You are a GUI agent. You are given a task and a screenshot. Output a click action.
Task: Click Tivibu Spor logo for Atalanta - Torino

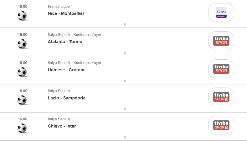click(x=221, y=41)
